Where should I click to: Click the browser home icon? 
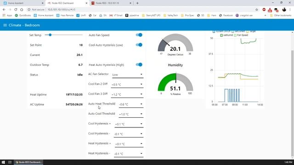[x=22, y=10]
